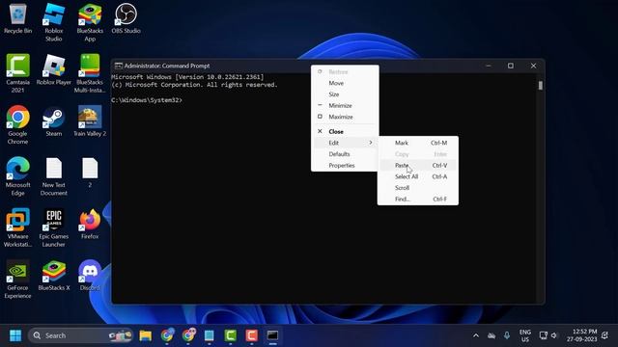This screenshot has width=618, height=347.
Task: Expand the Edit submenu arrow
Action: 371,143
